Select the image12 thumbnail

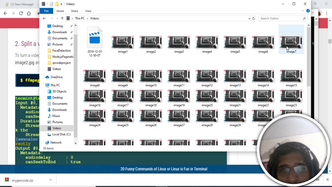coord(207,77)
